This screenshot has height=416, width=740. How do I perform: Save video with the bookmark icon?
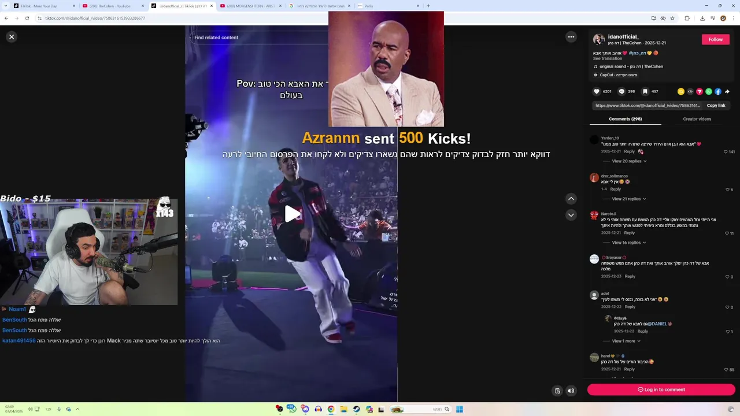click(645, 91)
